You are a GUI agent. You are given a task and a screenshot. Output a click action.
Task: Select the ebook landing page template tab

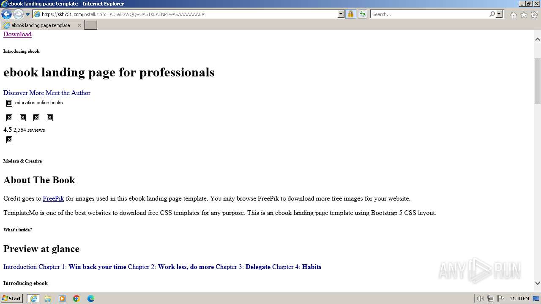[x=41, y=25]
